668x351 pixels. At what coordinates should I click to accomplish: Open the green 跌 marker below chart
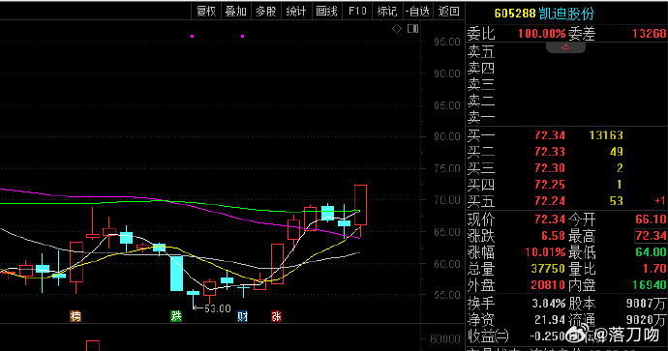point(176,316)
